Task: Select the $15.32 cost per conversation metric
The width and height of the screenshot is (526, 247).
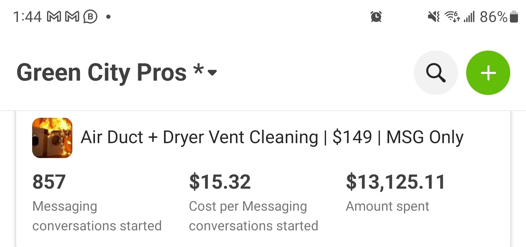Action: coord(220,182)
